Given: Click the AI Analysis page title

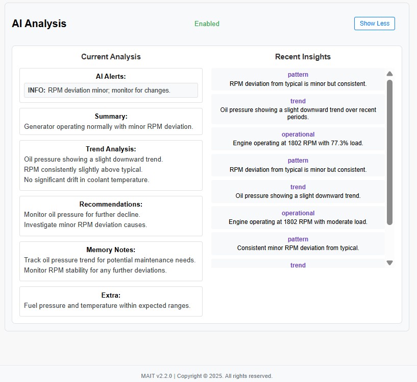Looking at the screenshot, I should click(x=39, y=24).
